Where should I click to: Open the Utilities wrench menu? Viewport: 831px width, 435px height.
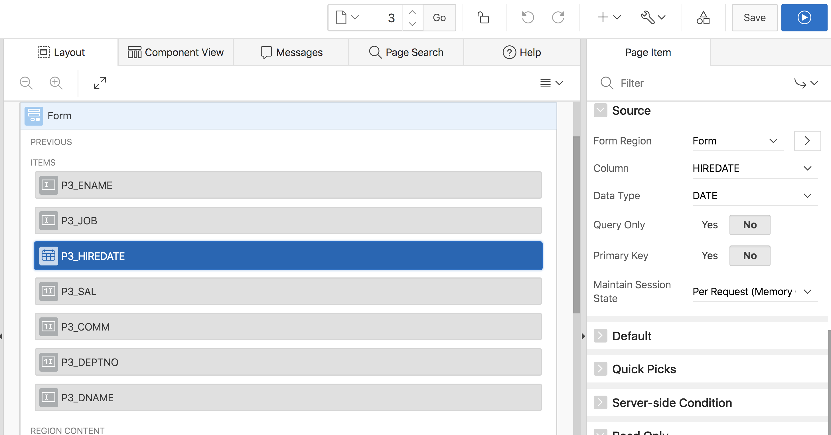tap(652, 17)
